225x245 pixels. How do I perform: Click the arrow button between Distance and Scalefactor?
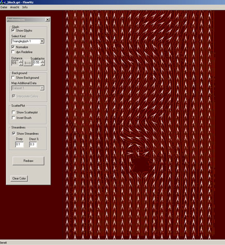[x=27, y=63]
